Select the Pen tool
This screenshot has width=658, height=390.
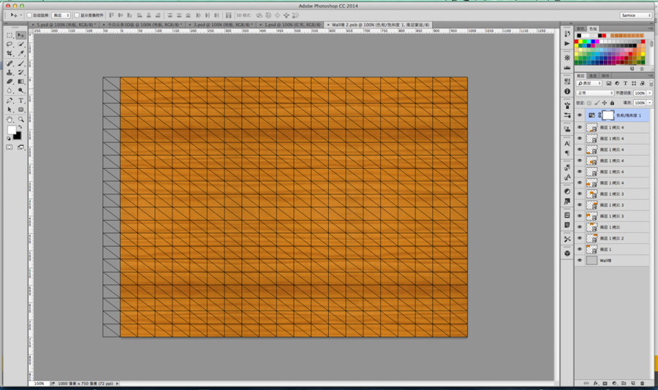pos(10,101)
